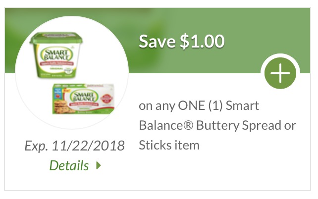Click the "on any ONE (1) Smart" text line
The height and width of the screenshot is (199, 318).
pyautogui.click(x=199, y=106)
